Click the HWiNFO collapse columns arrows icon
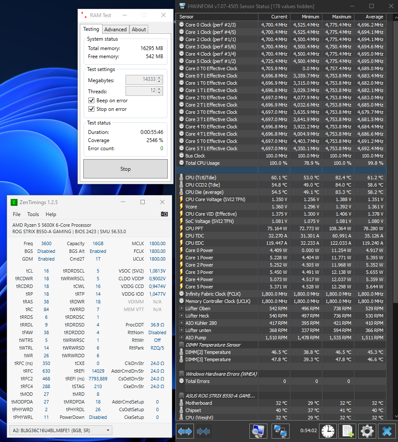398x442 pixels. pyautogui.click(x=203, y=431)
